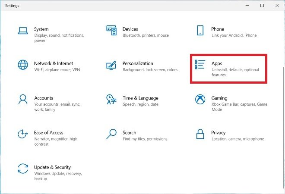This screenshot has width=285, height=194.
Task: Select the Time & Language icon
Action: (111, 100)
